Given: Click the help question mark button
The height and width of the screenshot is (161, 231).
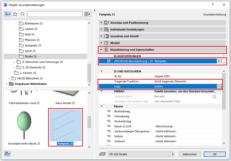Looking at the screenshot, I should tap(213, 5).
